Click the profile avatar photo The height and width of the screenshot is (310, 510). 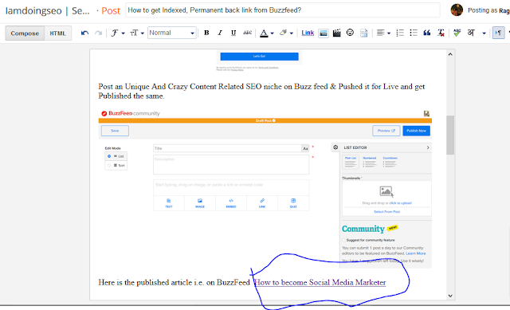pyautogui.click(x=457, y=10)
